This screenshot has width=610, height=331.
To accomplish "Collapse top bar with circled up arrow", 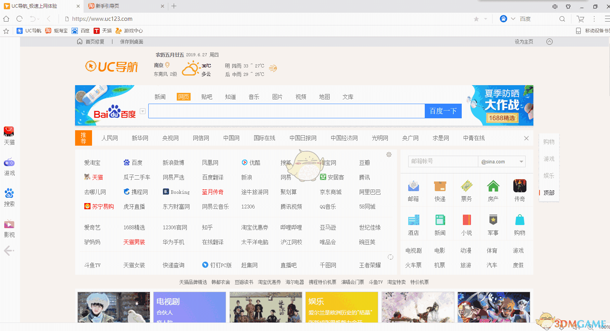I will [x=550, y=42].
